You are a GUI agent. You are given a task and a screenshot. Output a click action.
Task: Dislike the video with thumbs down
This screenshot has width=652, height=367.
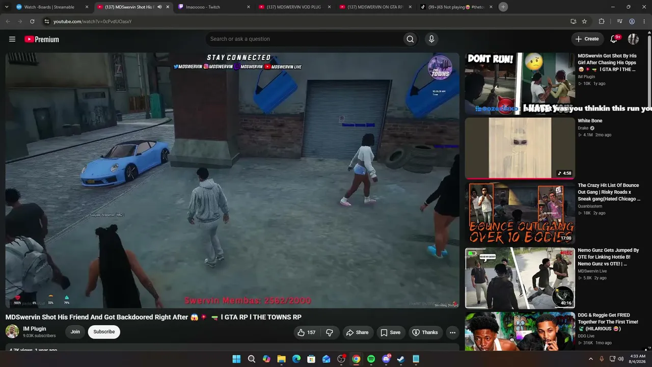pyautogui.click(x=330, y=332)
